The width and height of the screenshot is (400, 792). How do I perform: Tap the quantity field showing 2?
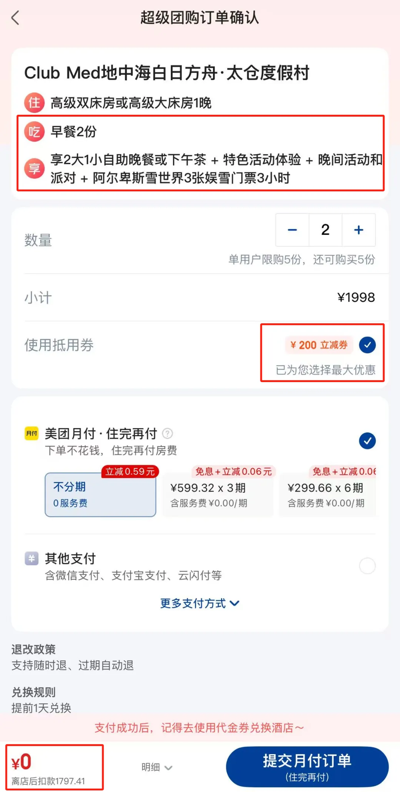[x=326, y=230]
